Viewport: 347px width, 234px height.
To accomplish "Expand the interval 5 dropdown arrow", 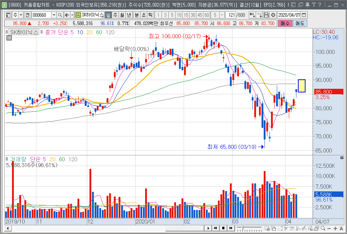I will point(222,15).
